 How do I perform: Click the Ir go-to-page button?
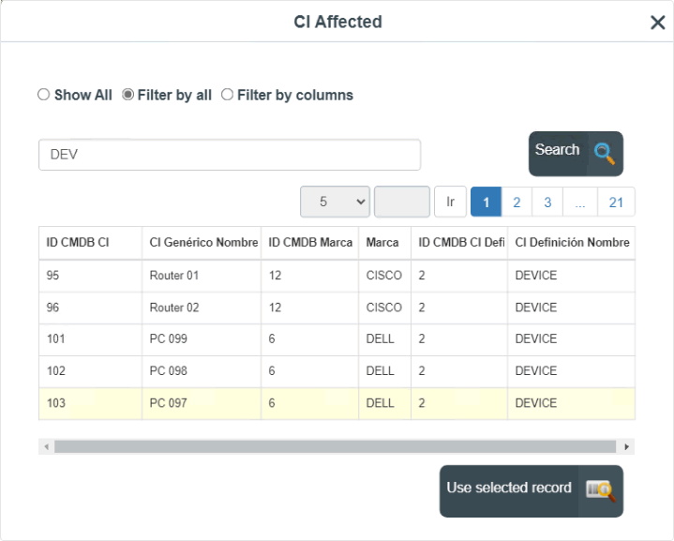[450, 202]
